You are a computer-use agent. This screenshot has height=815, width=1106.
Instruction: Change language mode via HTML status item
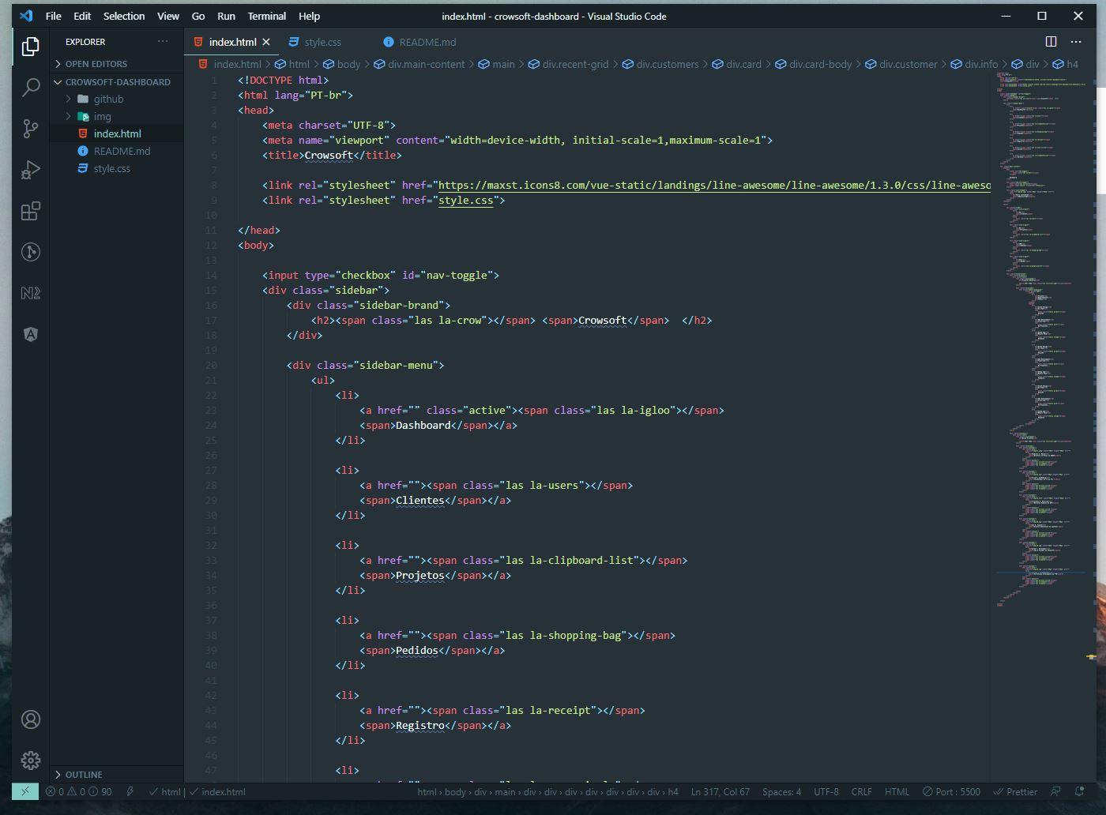point(897,791)
